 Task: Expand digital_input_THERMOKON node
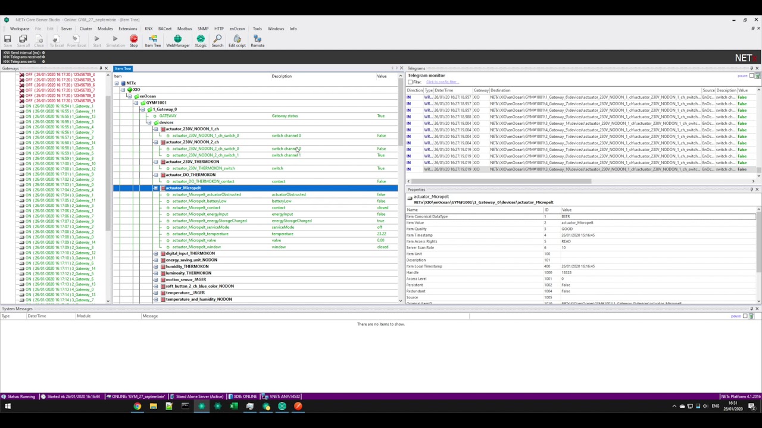(155, 253)
